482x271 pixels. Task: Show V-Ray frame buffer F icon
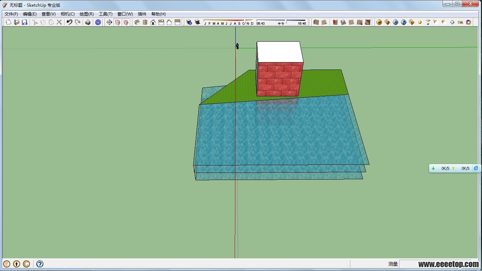[412, 22]
